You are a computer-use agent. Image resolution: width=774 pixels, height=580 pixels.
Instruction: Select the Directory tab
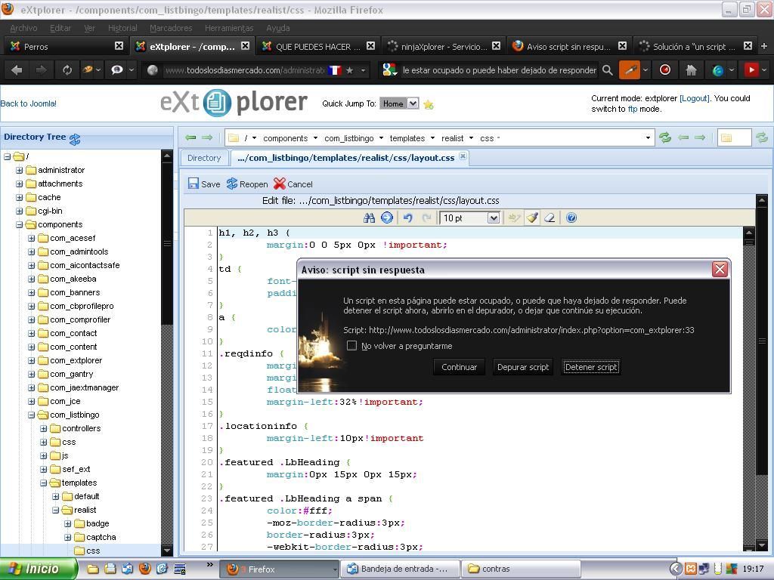point(204,158)
